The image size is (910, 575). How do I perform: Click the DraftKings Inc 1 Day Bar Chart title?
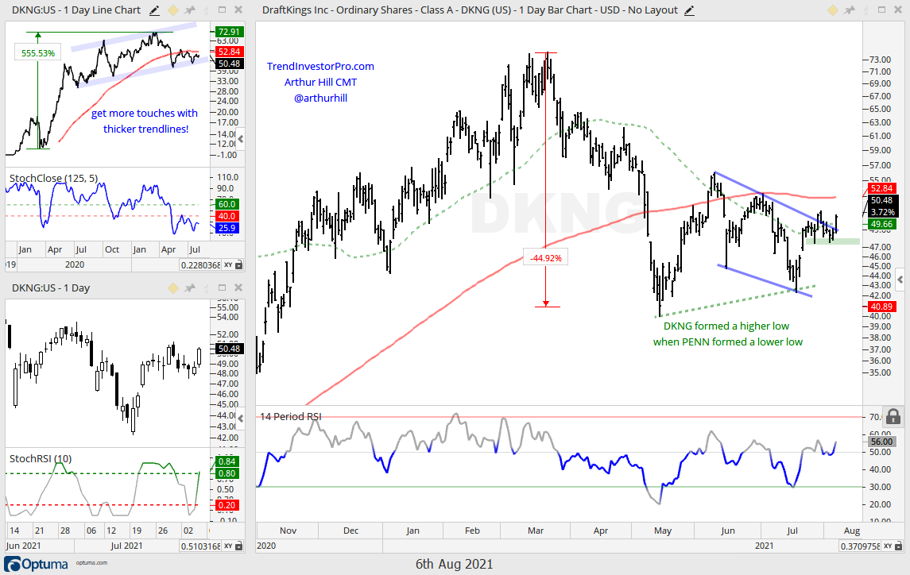tap(470, 10)
